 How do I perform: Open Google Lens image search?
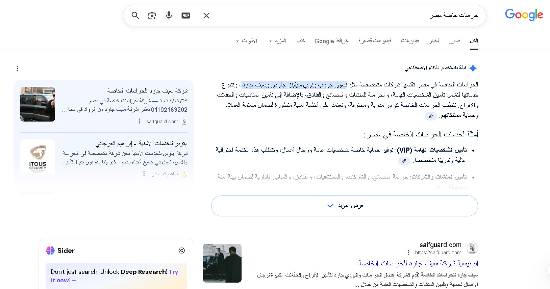click(x=152, y=16)
